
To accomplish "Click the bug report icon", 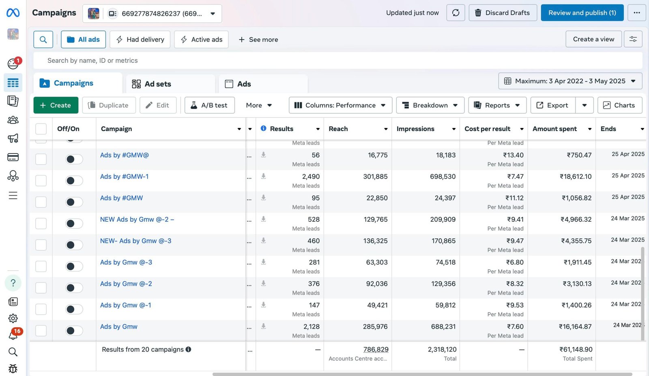I will [13, 368].
